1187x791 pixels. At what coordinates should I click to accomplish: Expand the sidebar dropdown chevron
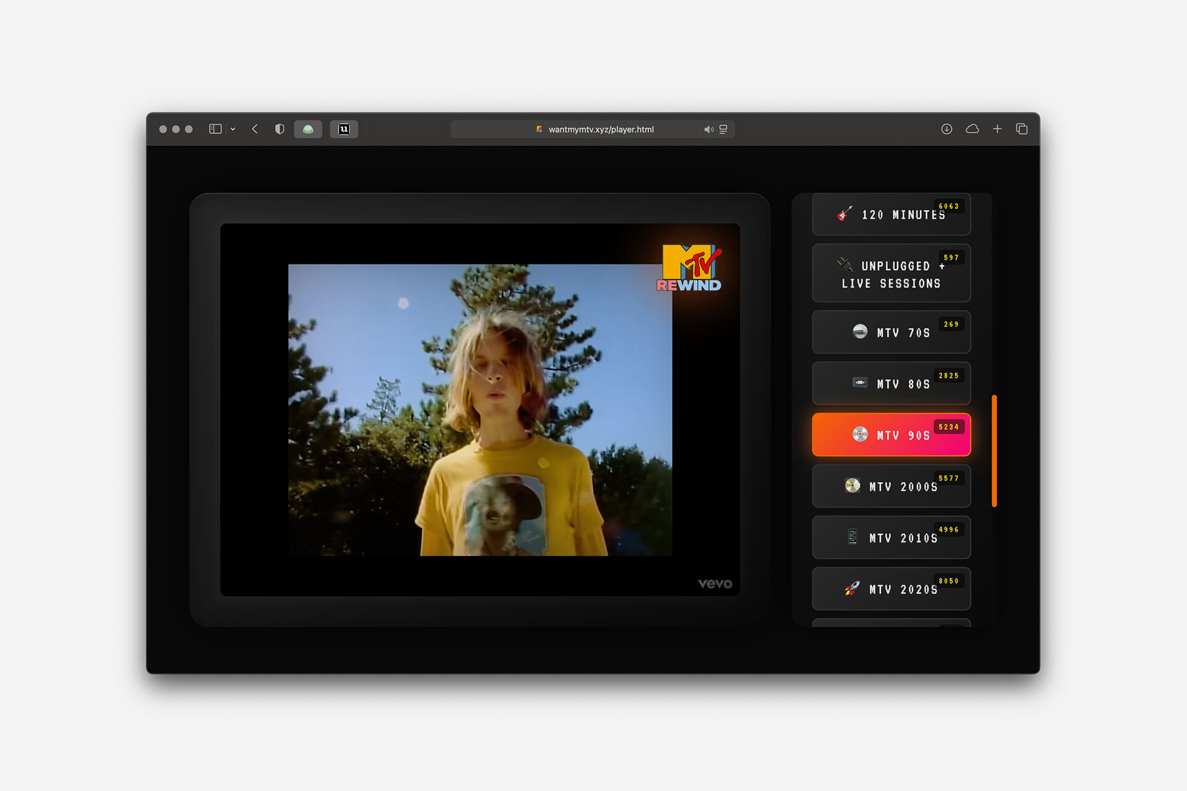pyautogui.click(x=233, y=129)
